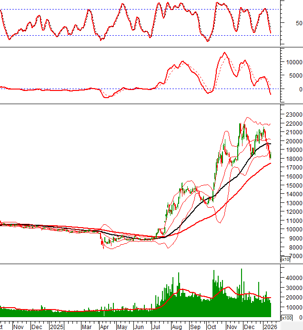Click the tallest green volume bar
This screenshot has width=303, height=330.
242,286
